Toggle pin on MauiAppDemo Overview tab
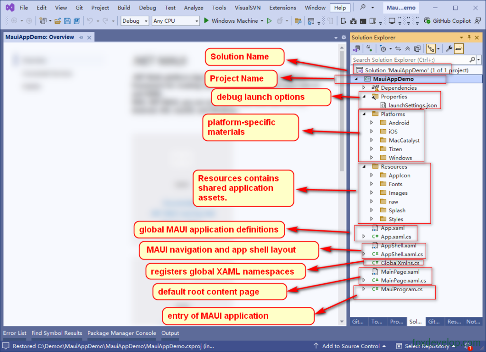The image size is (486, 352). (81, 38)
